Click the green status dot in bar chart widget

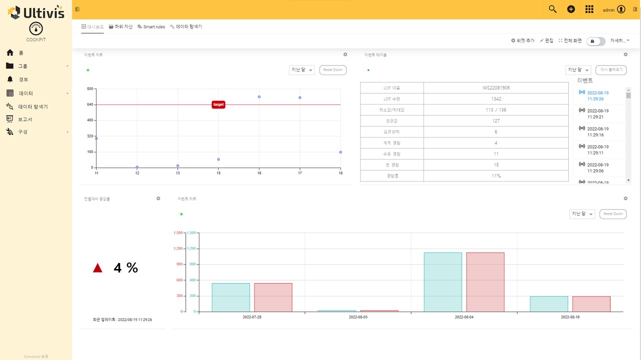coord(181,214)
